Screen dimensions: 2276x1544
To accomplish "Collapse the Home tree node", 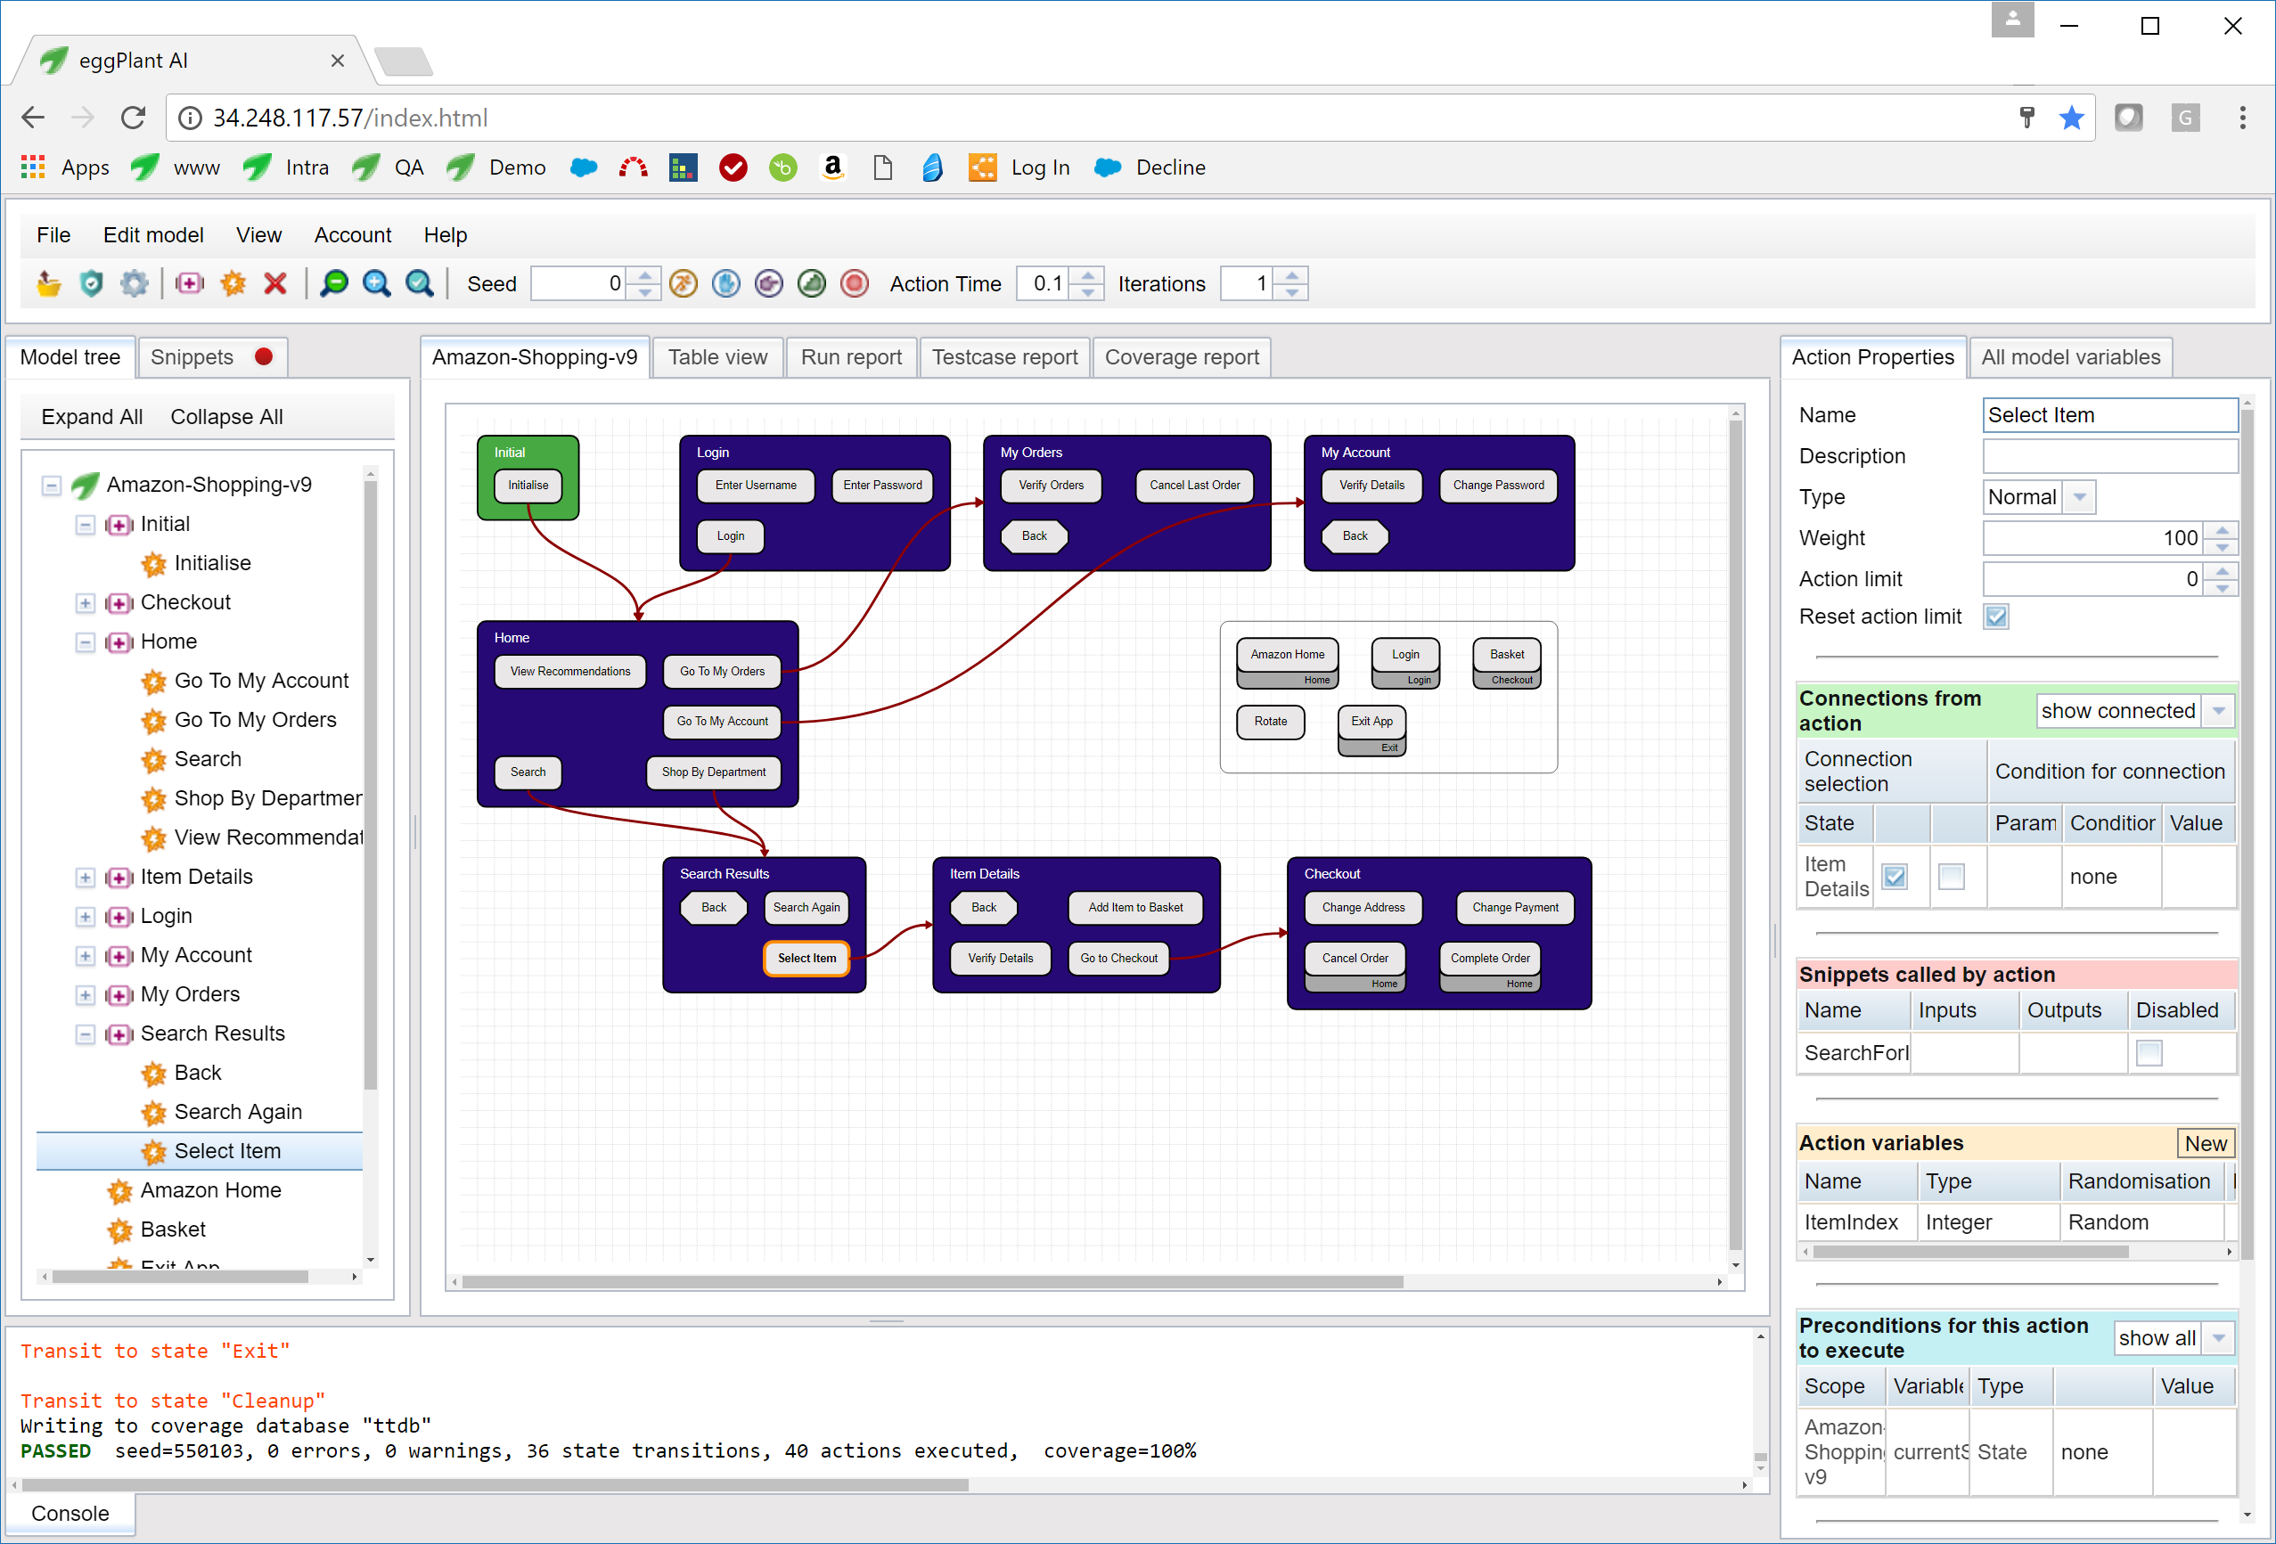I will [x=86, y=642].
